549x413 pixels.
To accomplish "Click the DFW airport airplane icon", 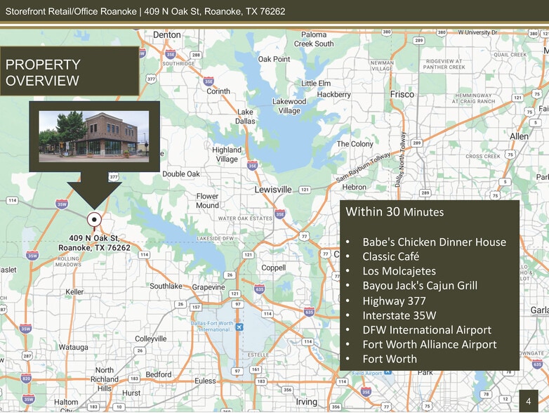I will 240,327.
